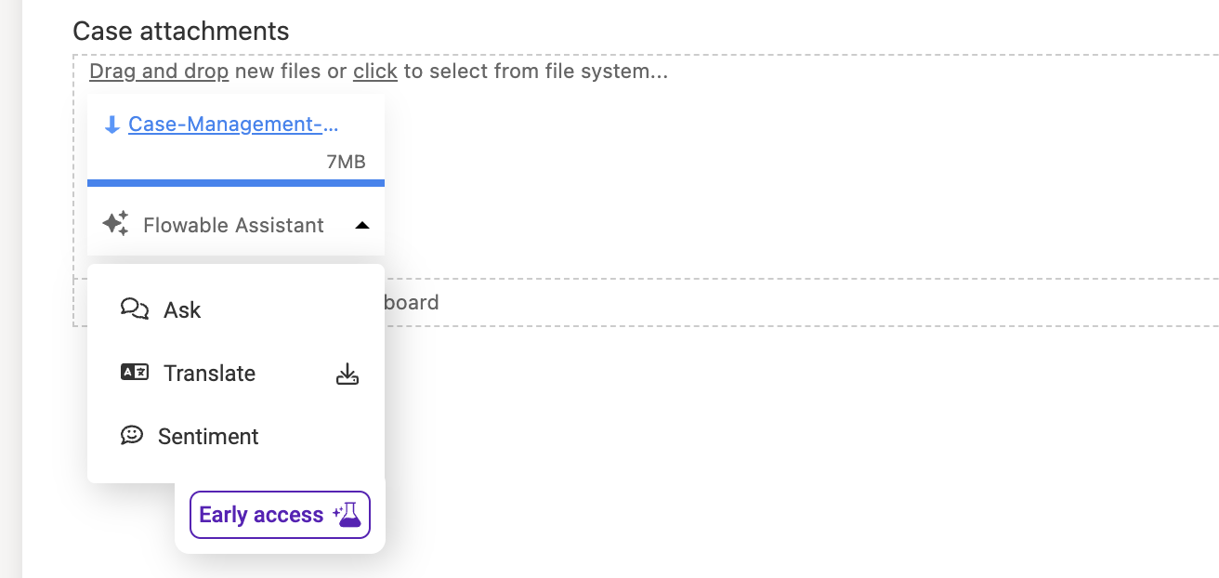The image size is (1219, 578).
Task: Click the clipboard paste area
Action: (x=650, y=303)
